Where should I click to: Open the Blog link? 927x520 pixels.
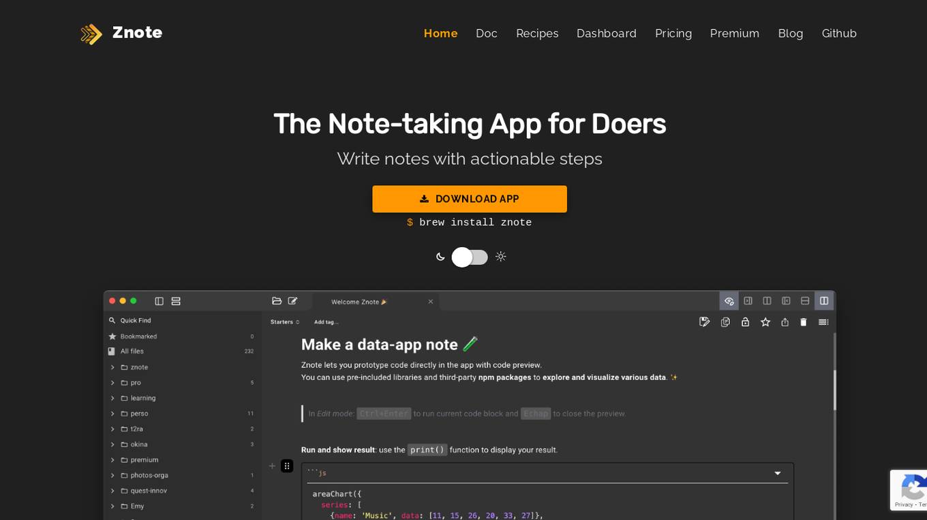pos(791,33)
